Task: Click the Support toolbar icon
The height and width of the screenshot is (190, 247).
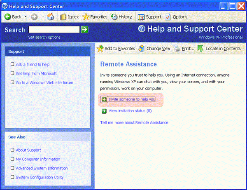Action: pos(141,17)
